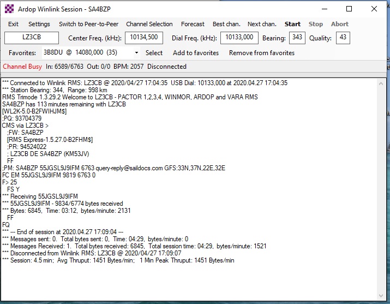The height and width of the screenshot is (304, 390).
Task: Go to Next chan. in menu bar
Action: pyautogui.click(x=262, y=24)
